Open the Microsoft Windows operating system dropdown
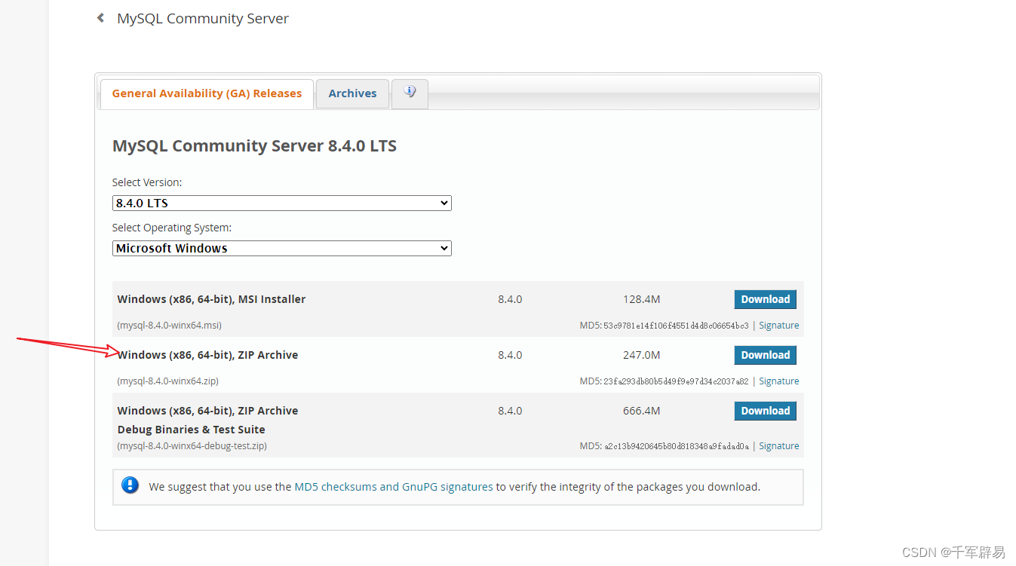The height and width of the screenshot is (566, 1016). [282, 249]
